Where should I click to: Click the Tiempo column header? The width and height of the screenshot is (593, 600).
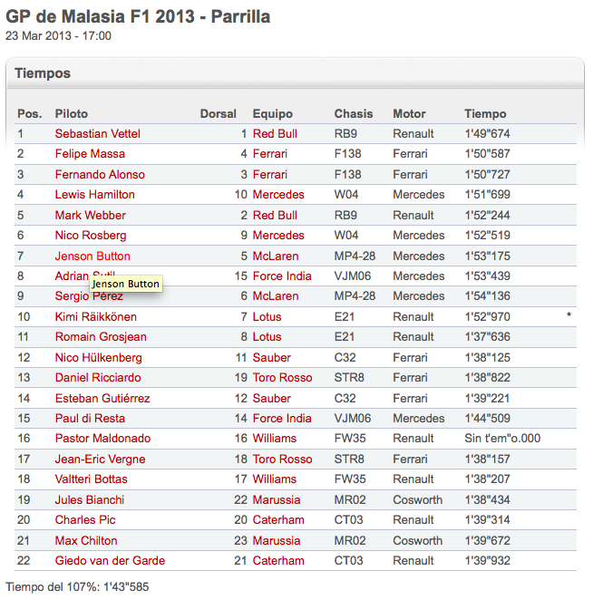(485, 113)
